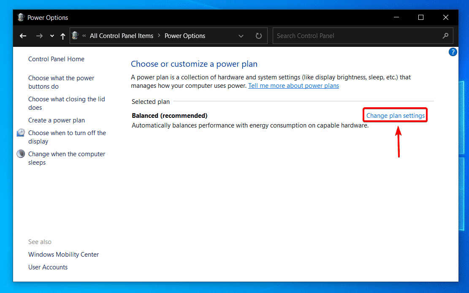
Task: Click the address bar control panel icon
Action: click(75, 35)
